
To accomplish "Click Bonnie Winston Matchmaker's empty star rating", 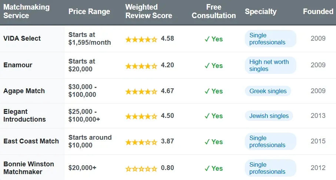I will tap(141, 168).
